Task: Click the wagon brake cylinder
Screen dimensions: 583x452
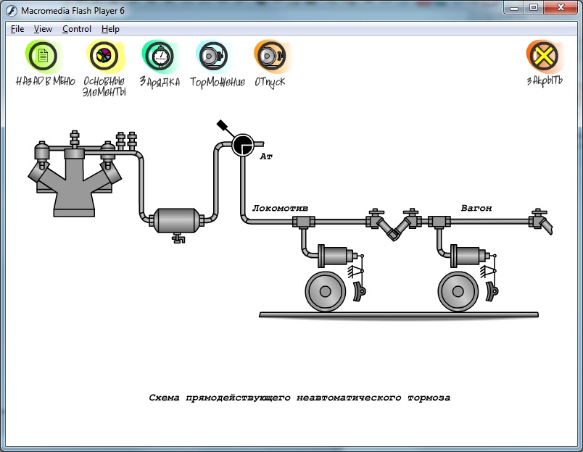Action: pyautogui.click(x=468, y=256)
